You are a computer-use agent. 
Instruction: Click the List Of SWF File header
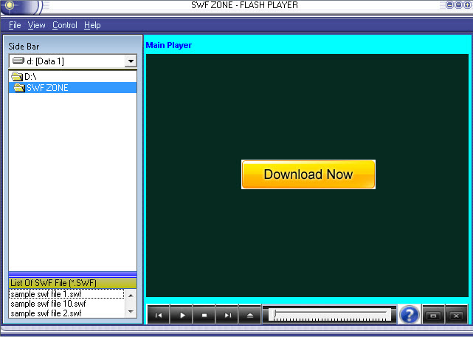(x=73, y=283)
